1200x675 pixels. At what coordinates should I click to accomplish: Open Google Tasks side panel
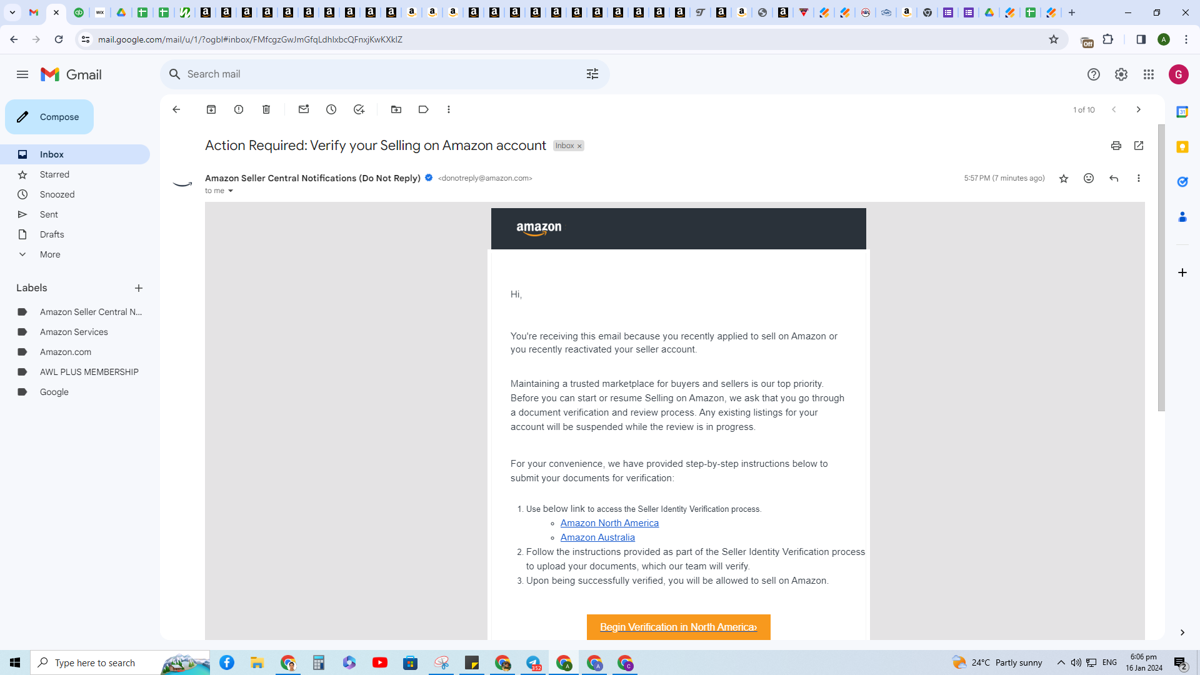[1182, 182]
